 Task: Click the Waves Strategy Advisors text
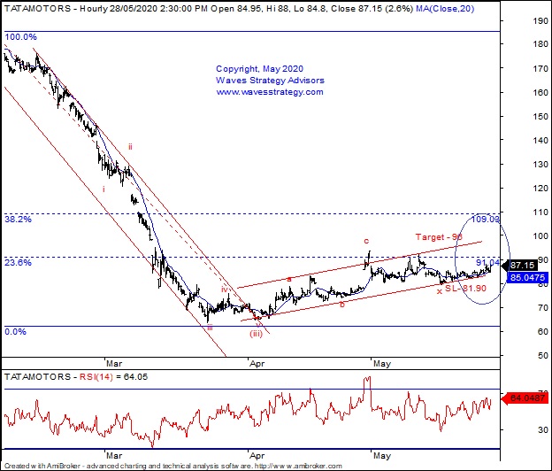coord(270,81)
